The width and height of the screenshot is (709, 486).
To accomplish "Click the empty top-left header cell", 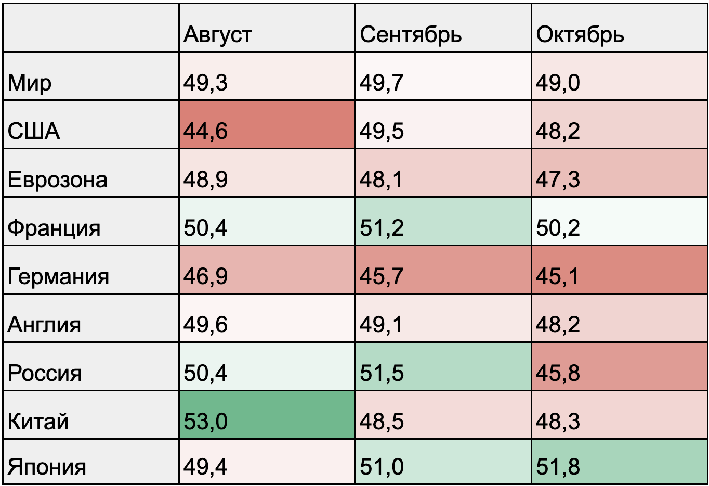I will tap(91, 29).
